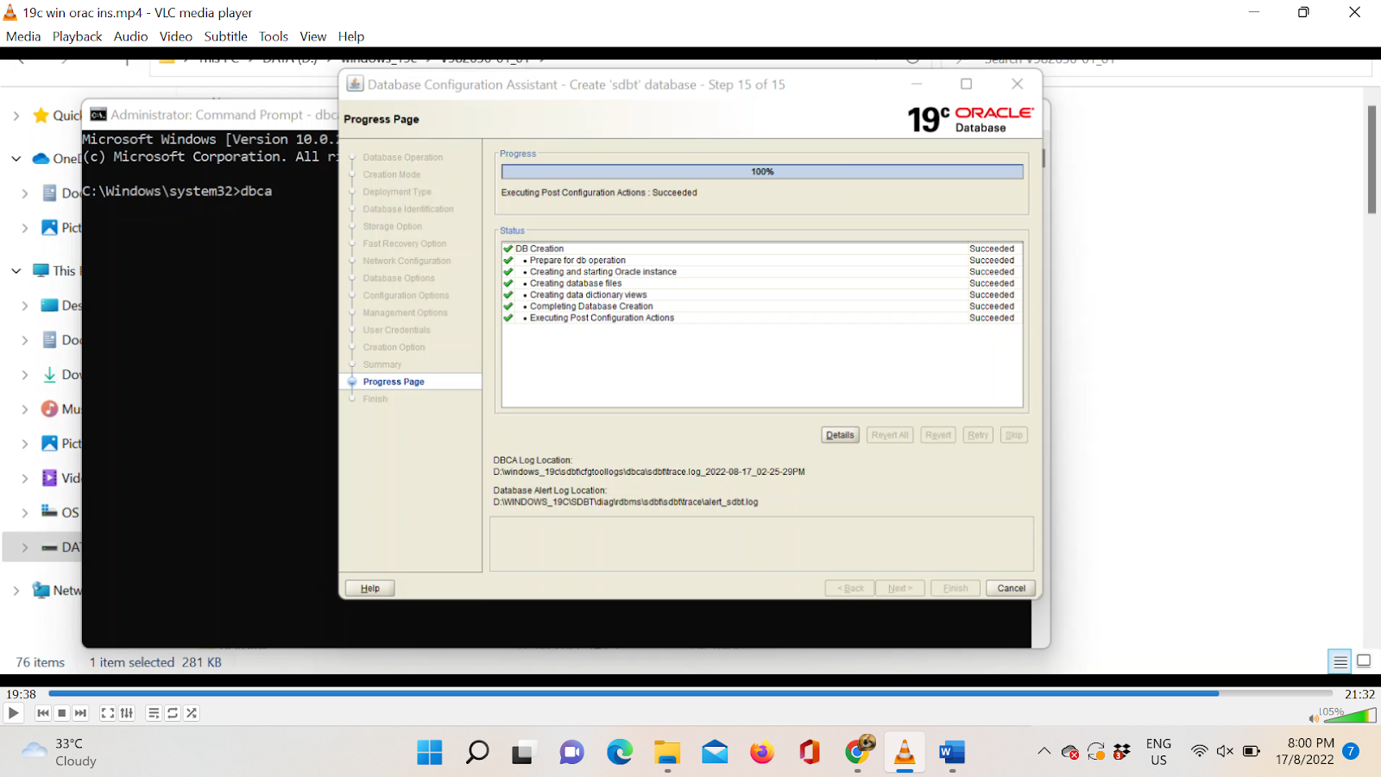The height and width of the screenshot is (777, 1381).
Task: Open the VLC Playback menu
Action: [77, 36]
